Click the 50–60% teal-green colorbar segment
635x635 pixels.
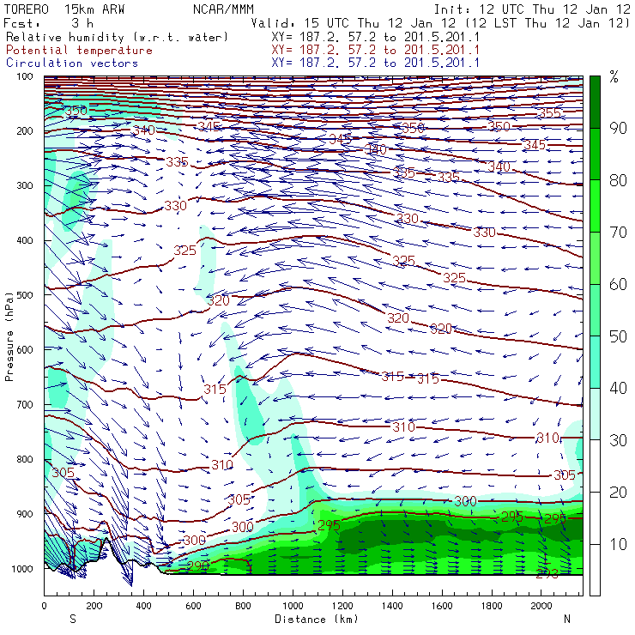coord(595,311)
